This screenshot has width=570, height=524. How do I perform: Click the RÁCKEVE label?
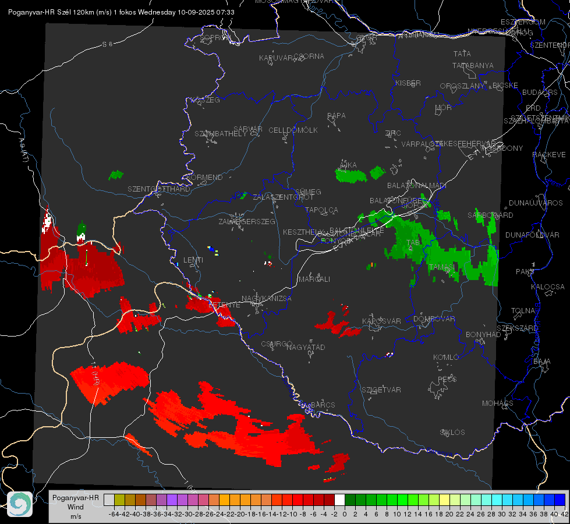(549, 154)
